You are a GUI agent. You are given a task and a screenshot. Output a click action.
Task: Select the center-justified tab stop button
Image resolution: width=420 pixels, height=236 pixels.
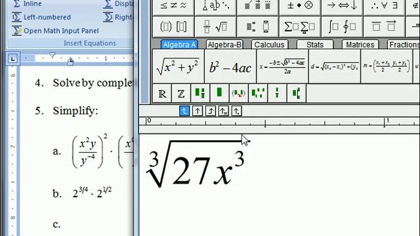[x=198, y=111]
